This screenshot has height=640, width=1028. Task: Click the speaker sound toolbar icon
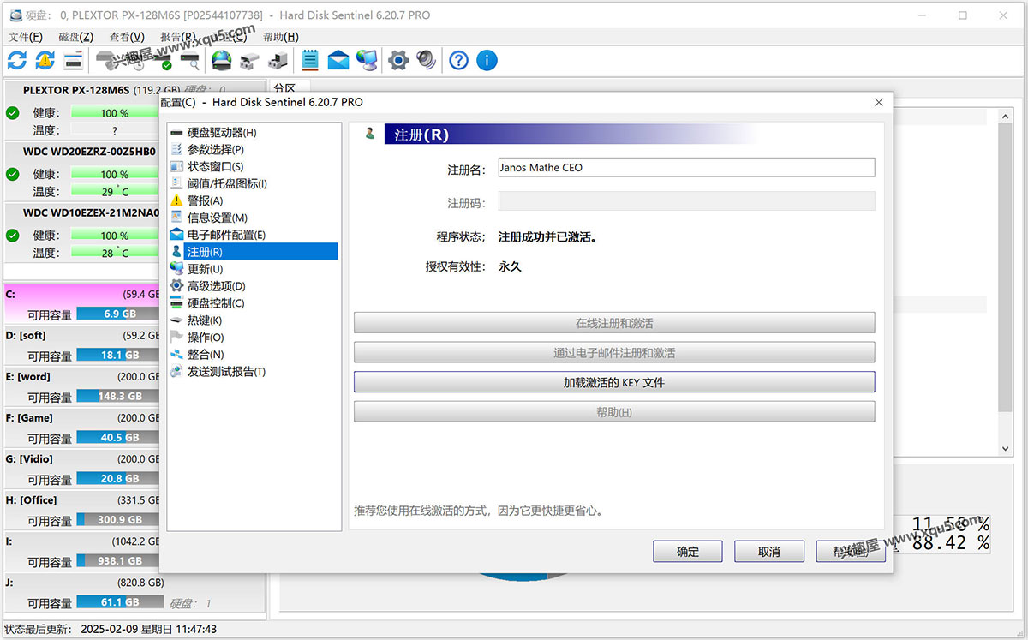426,60
